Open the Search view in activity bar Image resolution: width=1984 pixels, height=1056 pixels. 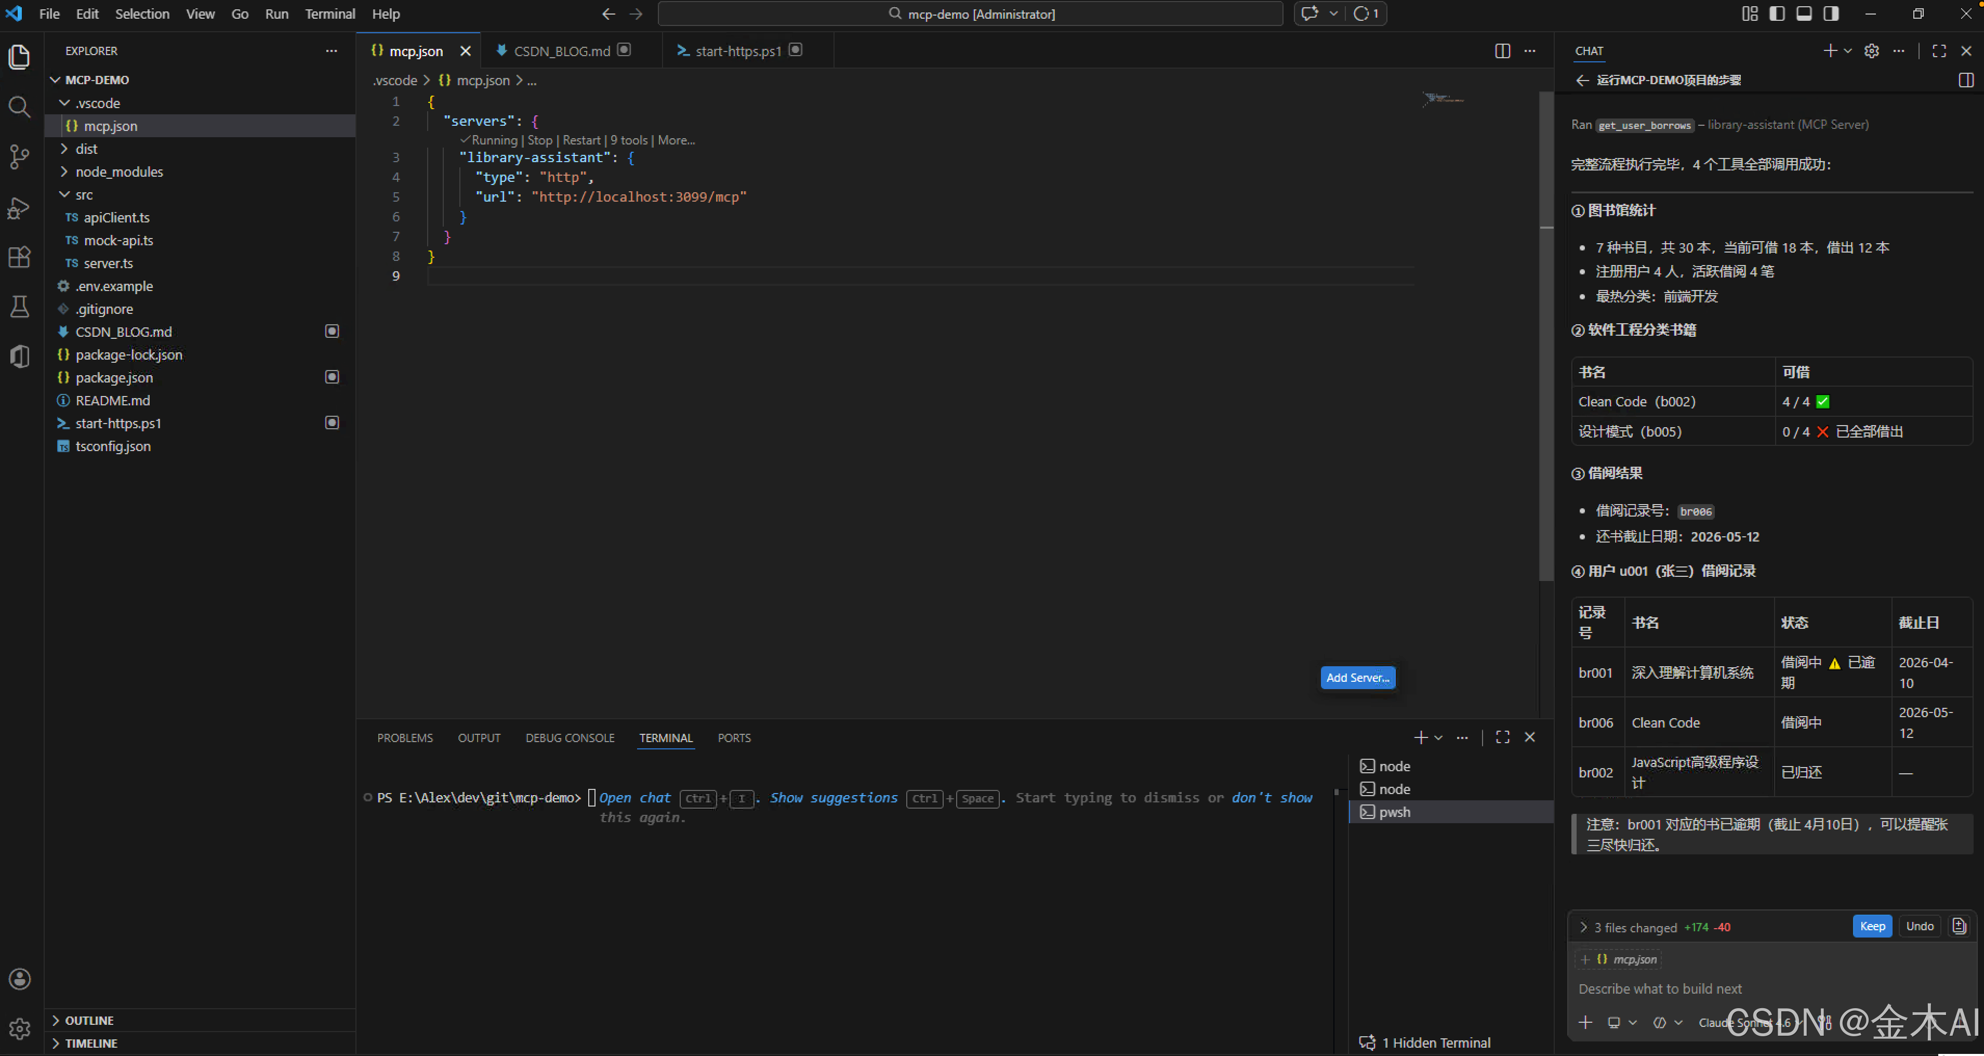point(19,107)
